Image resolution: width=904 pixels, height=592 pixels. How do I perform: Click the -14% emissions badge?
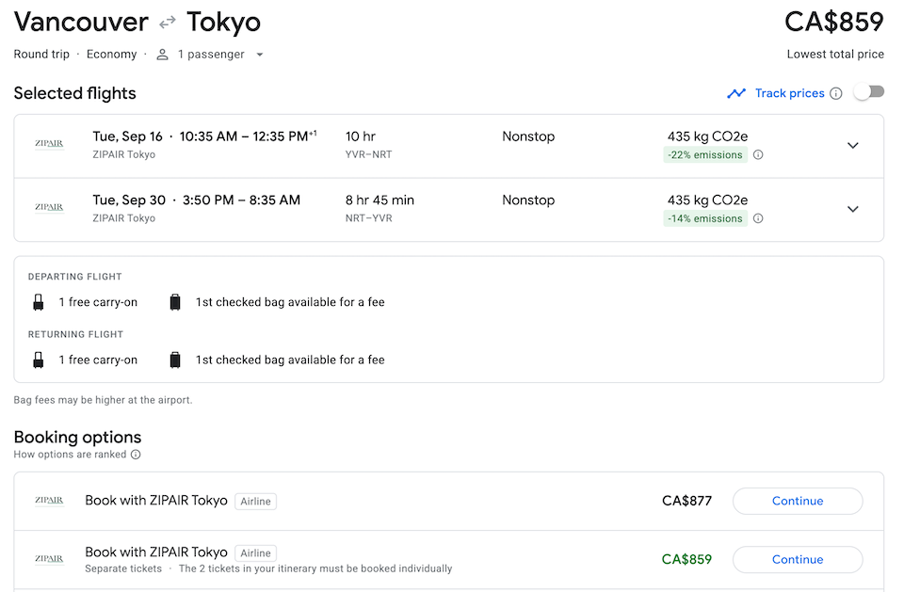705,218
